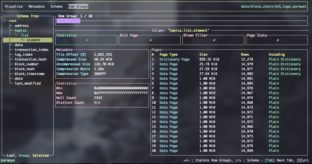Click rows value 12,278
The width and height of the screenshot is (312, 164).
[247, 59]
